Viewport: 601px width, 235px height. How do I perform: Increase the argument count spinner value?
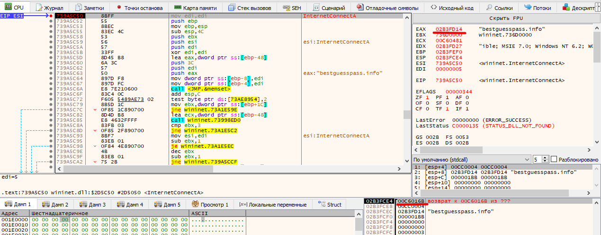click(546, 158)
